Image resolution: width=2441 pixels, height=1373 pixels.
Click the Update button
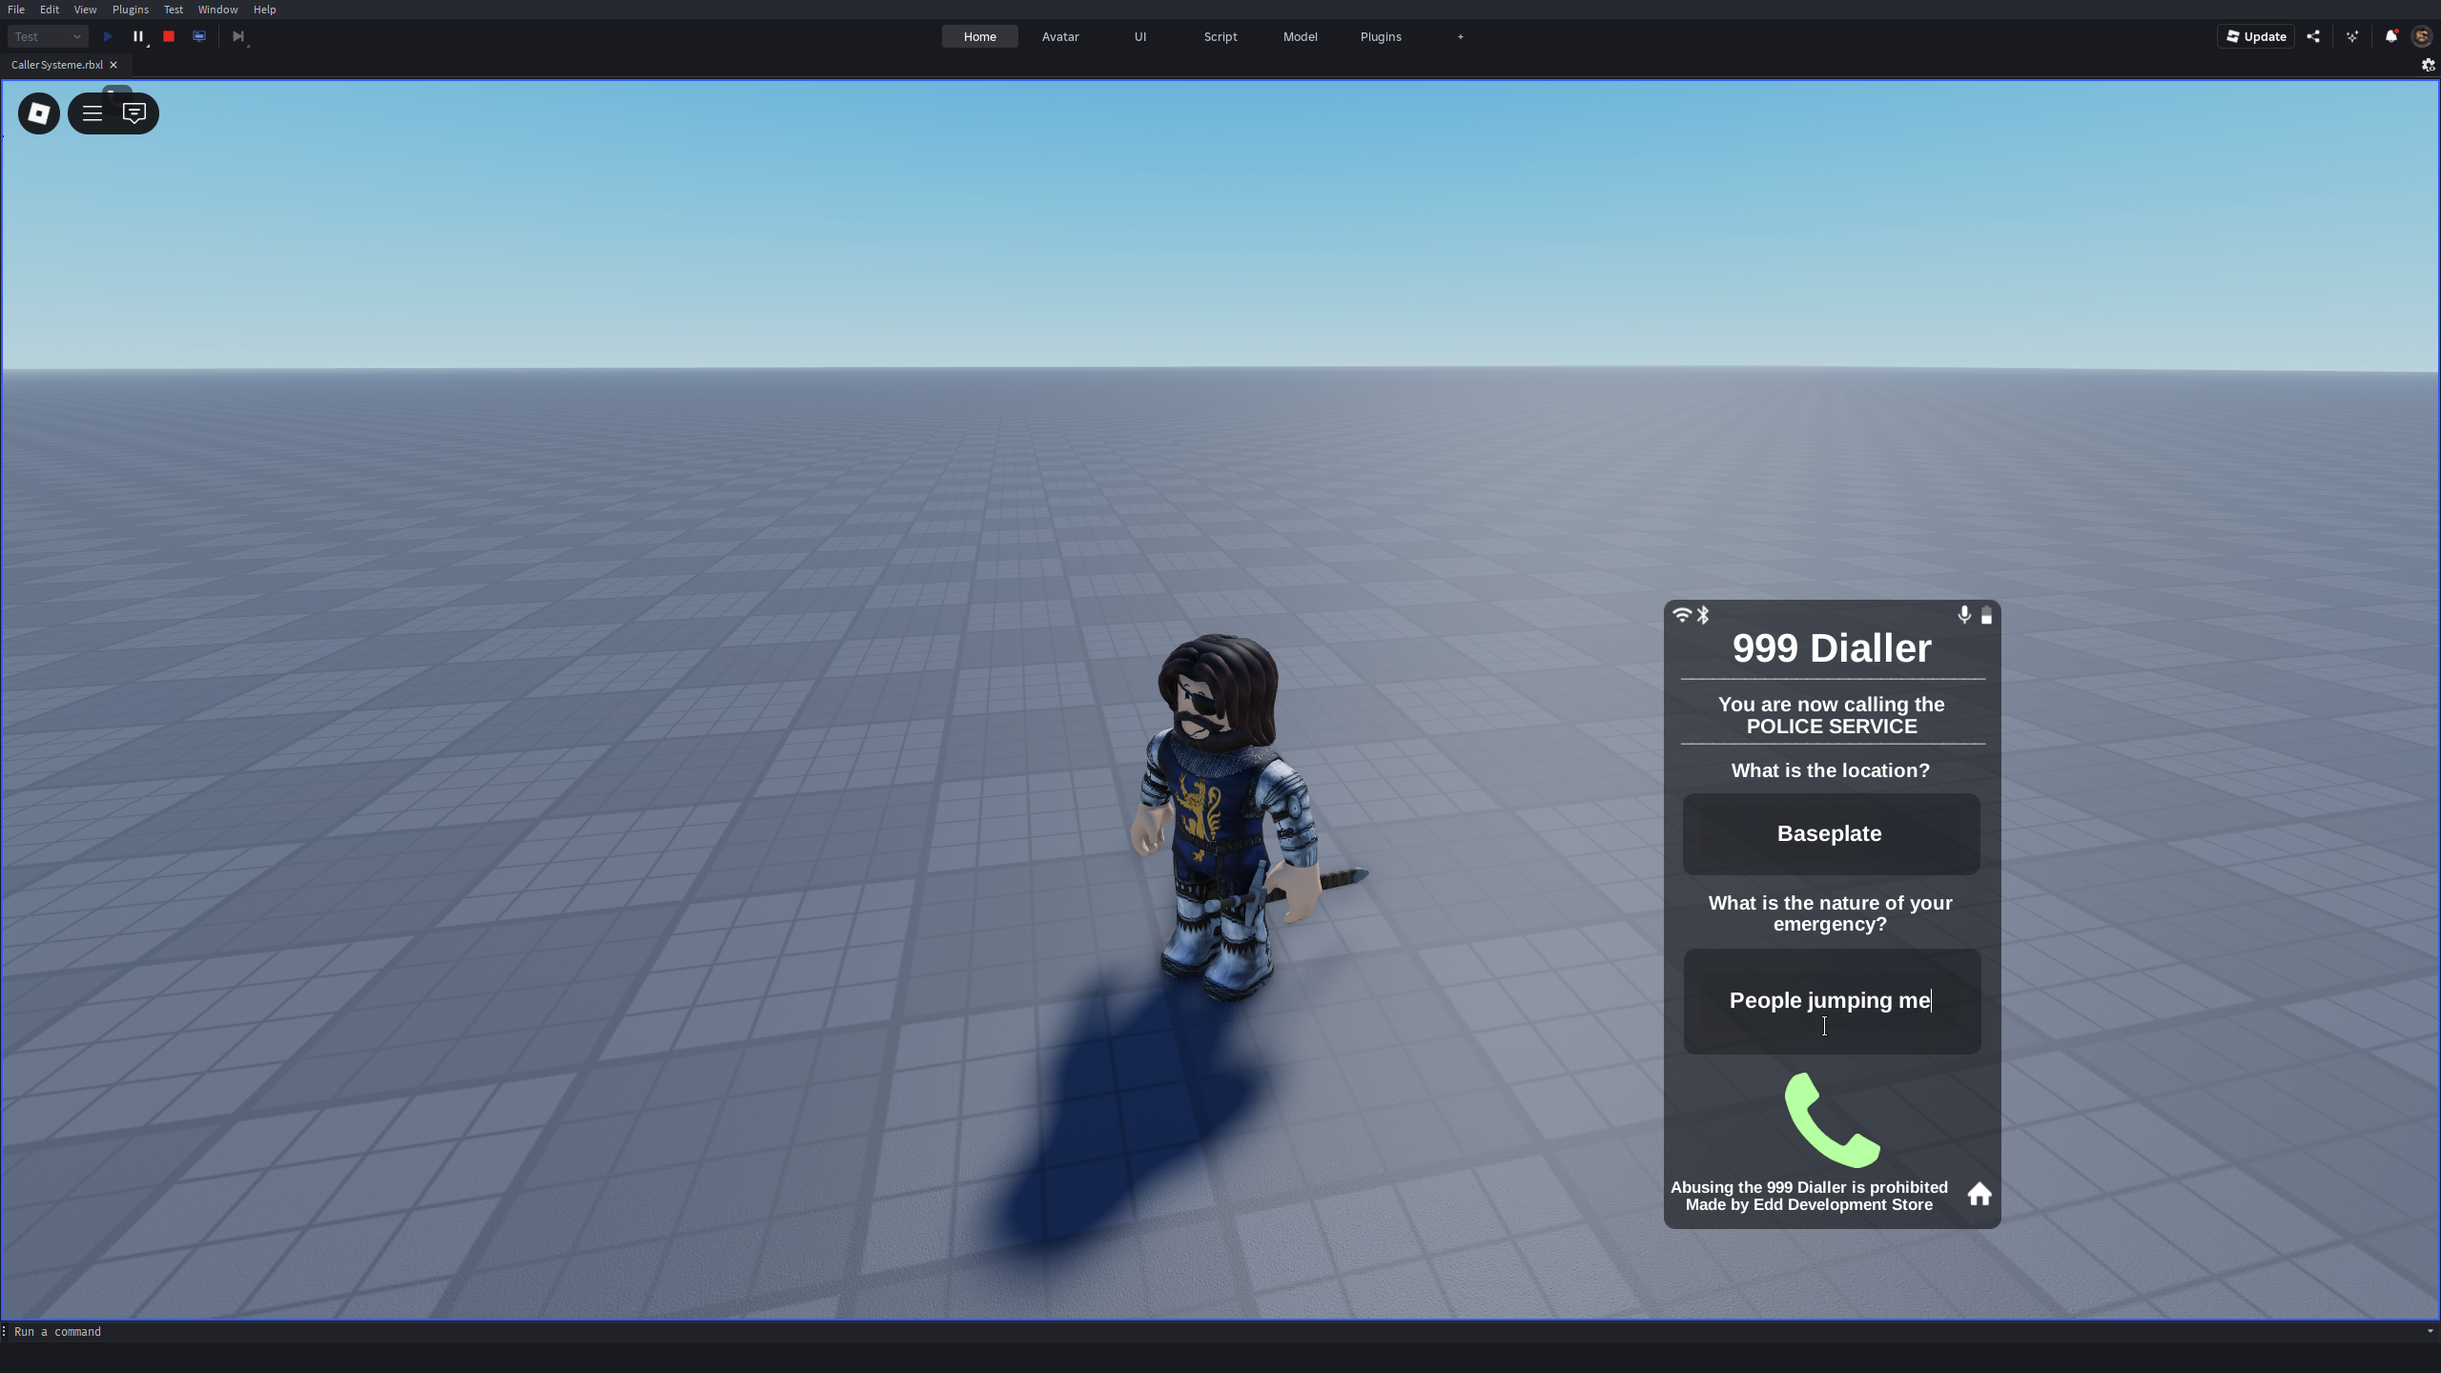click(x=2255, y=36)
